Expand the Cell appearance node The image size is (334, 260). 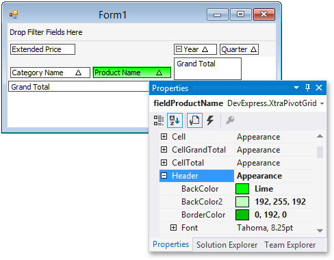(164, 136)
